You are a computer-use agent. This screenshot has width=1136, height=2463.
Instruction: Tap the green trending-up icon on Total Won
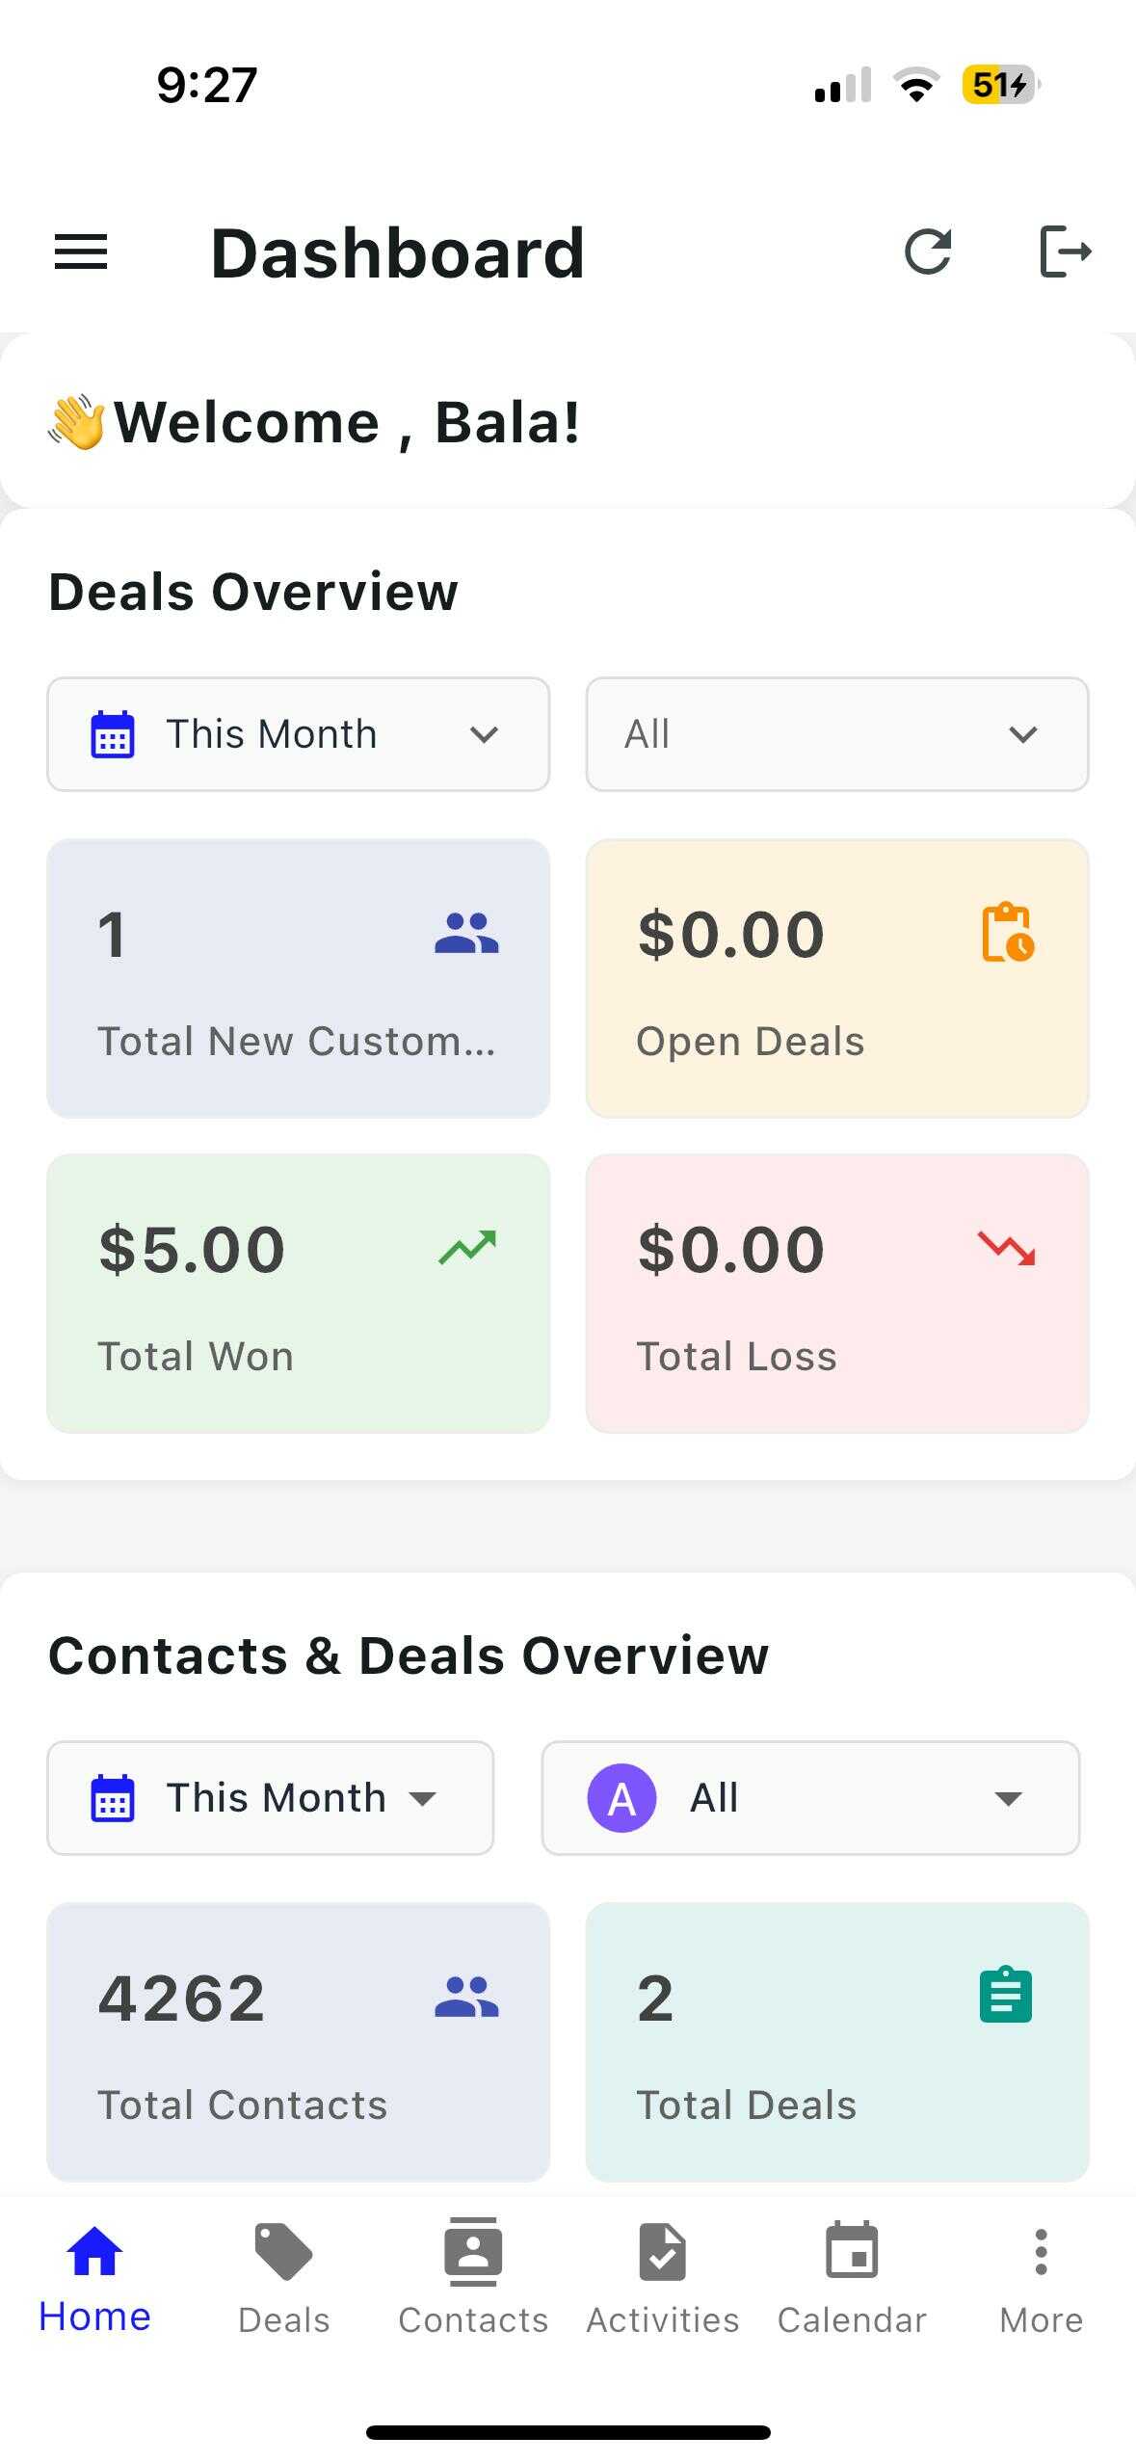point(467,1248)
